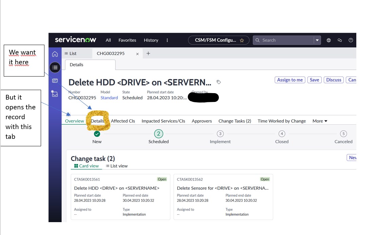Open the Favorites menu
Viewport: 376px width, 235px height.
point(127,40)
